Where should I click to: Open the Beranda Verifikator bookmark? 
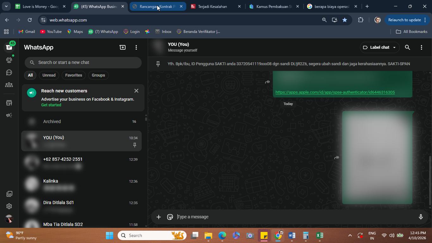point(198,32)
